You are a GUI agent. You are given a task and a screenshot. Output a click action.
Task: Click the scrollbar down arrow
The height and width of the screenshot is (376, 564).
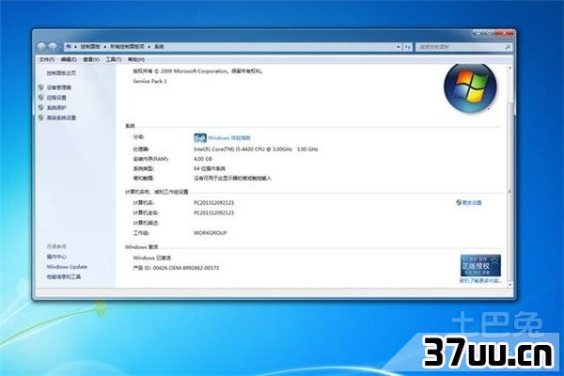[x=509, y=284]
